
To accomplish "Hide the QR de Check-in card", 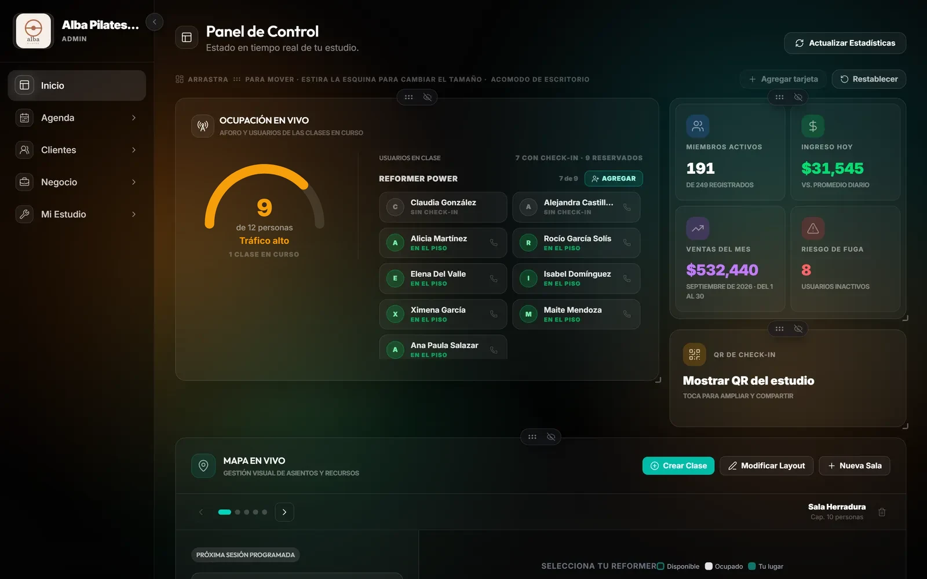I will 798,329.
